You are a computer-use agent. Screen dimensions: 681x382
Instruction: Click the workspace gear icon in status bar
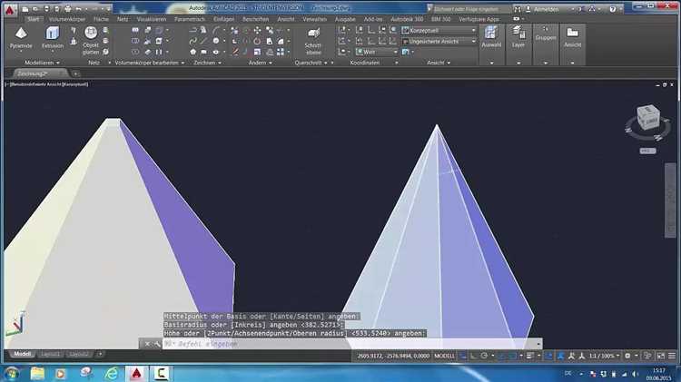tap(627, 356)
